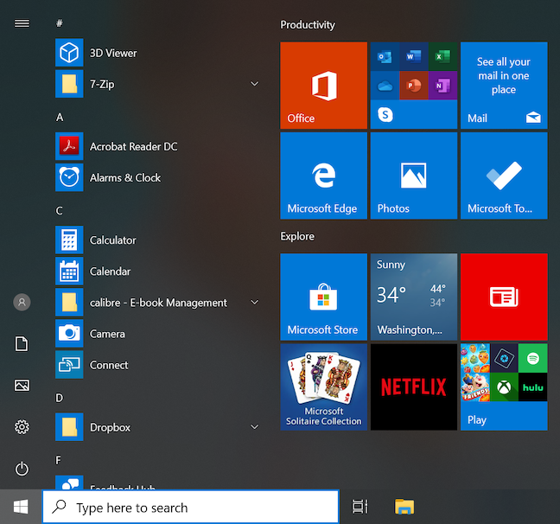Expand the hamburger menu at top

coord(22,23)
